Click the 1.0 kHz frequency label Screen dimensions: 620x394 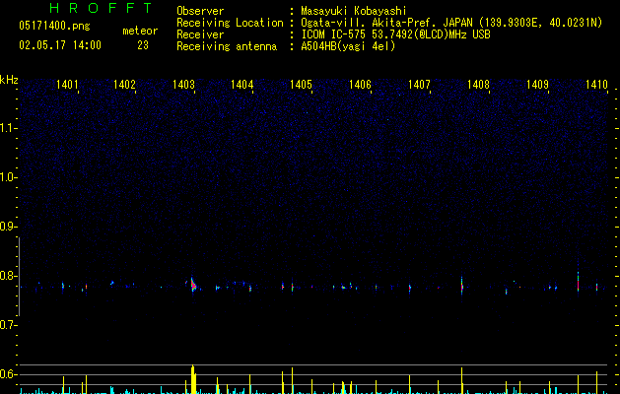coord(8,177)
